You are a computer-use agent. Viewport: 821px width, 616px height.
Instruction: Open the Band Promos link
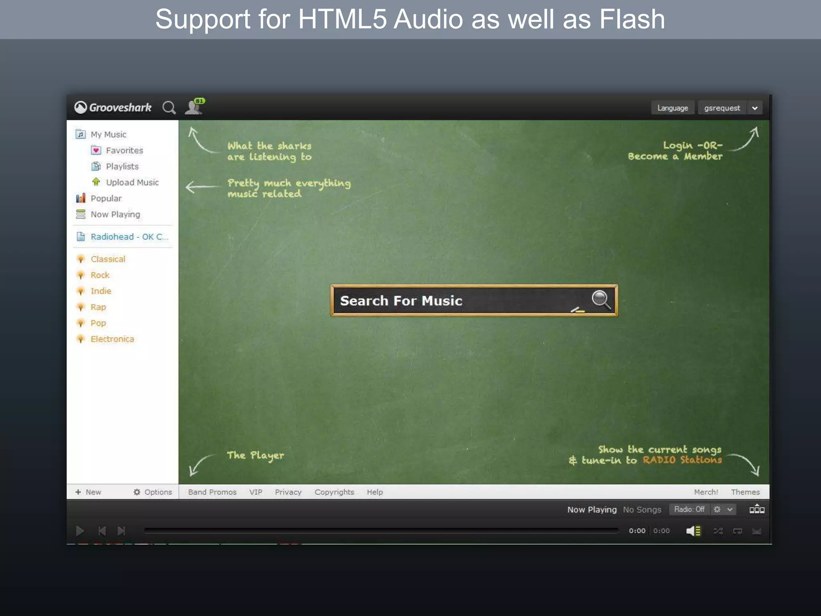point(212,492)
